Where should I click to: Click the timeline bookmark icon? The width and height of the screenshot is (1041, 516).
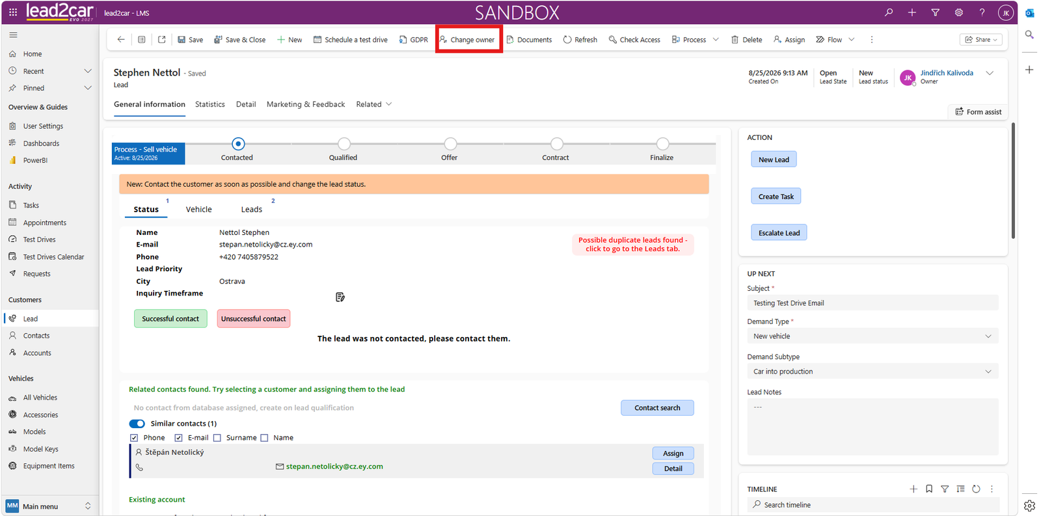(929, 489)
